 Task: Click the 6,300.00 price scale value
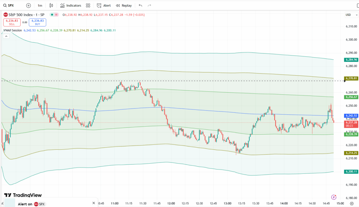click(351, 40)
